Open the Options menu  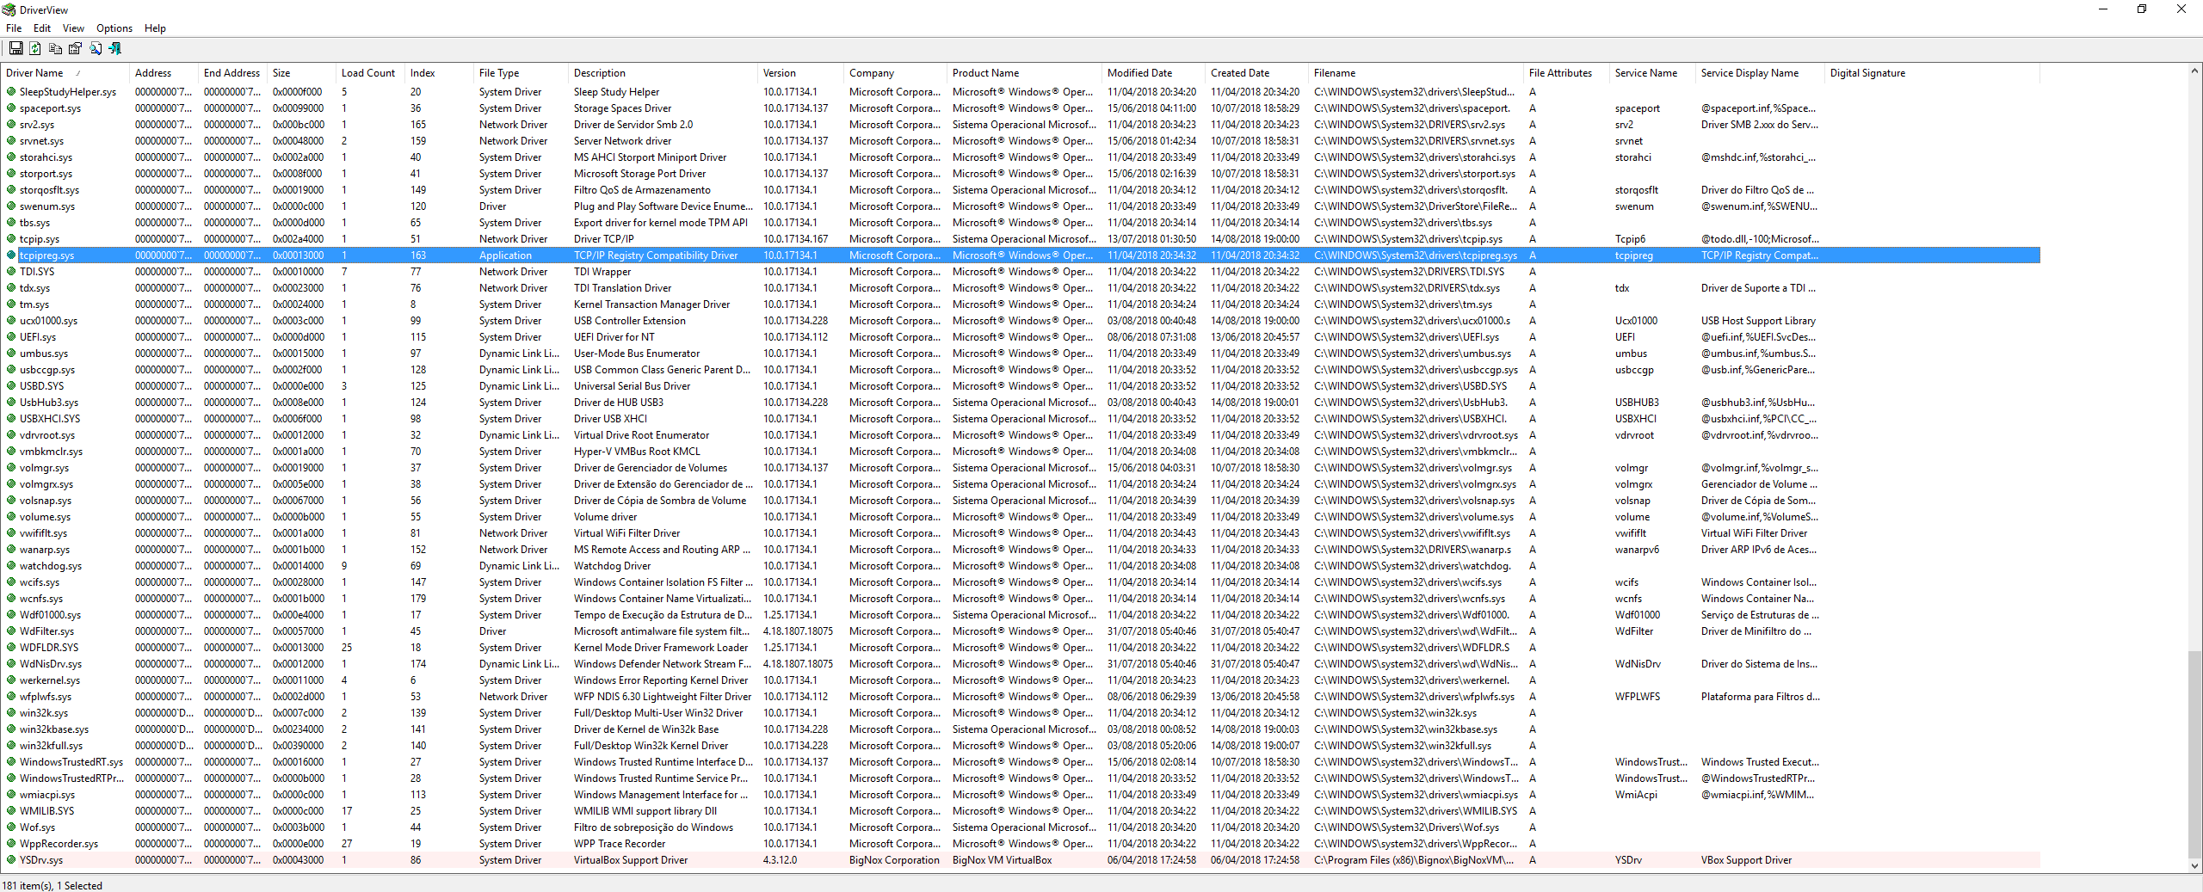114,28
